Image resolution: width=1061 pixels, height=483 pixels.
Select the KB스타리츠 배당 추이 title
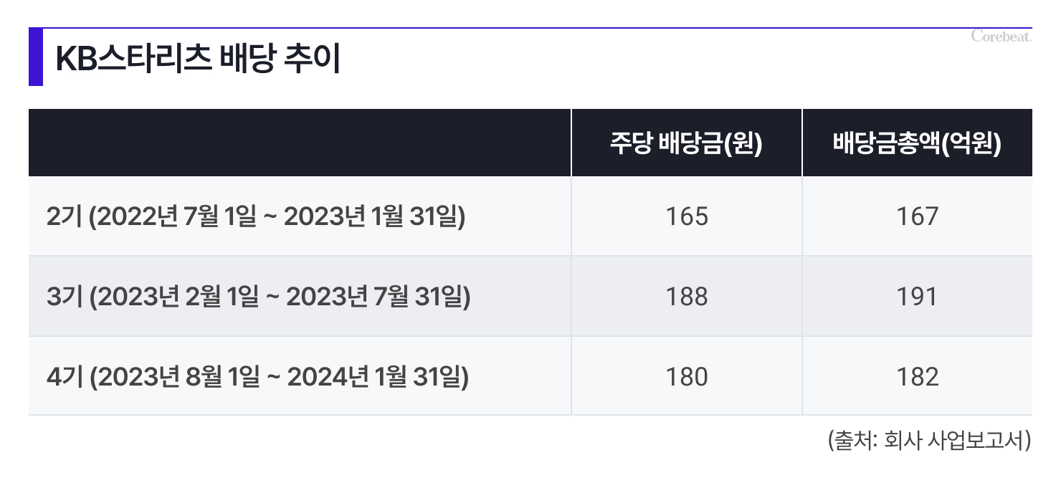(198, 59)
